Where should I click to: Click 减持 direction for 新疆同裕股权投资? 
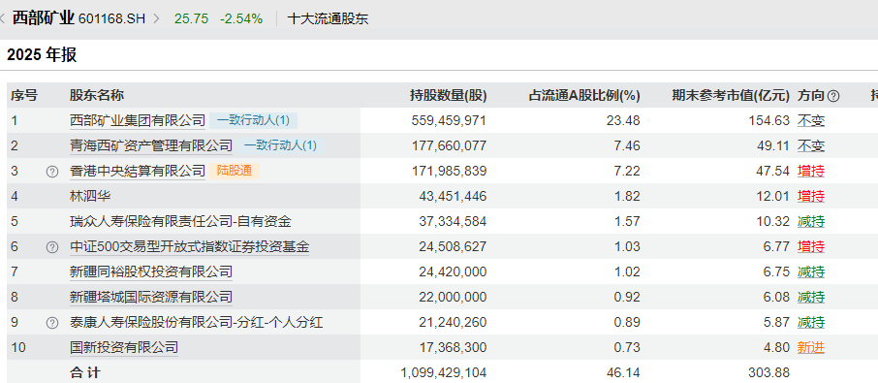click(811, 272)
